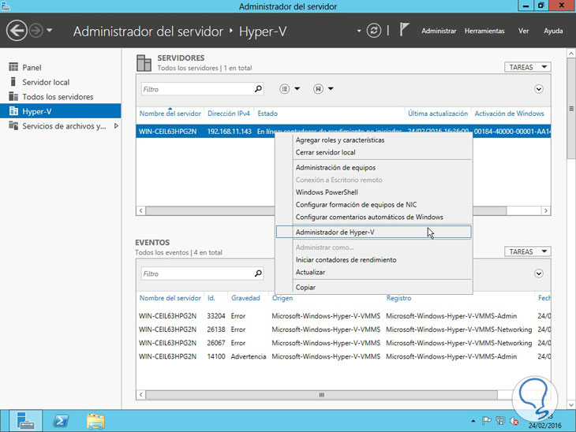Click servers list right scroll arrow
The height and width of the screenshot is (432, 576).
click(x=546, y=210)
